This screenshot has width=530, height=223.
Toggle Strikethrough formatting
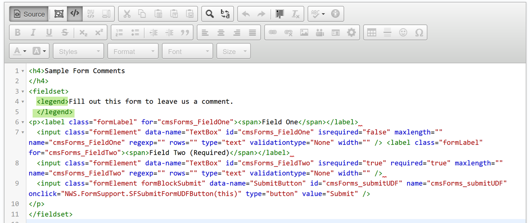pos(65,33)
